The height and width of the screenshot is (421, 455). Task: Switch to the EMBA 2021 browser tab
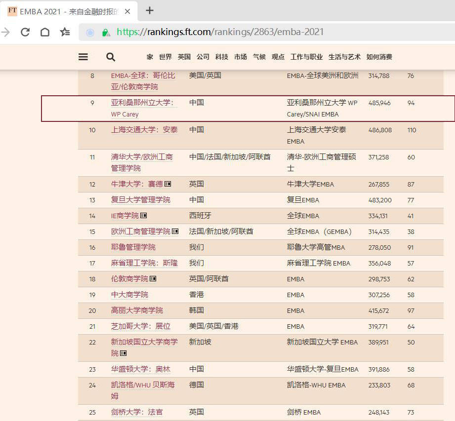coord(69,10)
